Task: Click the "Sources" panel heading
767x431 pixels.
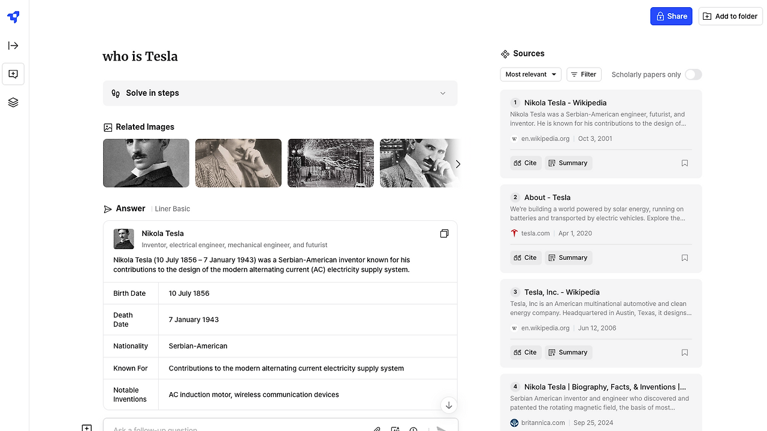Action: click(529, 53)
